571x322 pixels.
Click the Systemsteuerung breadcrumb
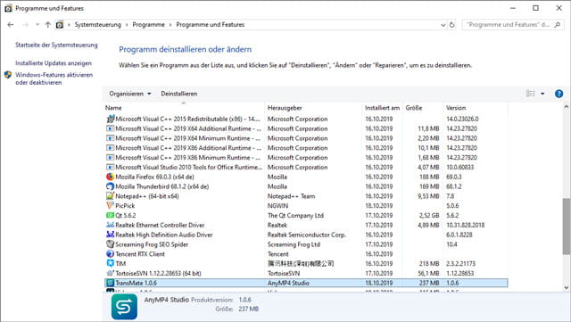(97, 25)
